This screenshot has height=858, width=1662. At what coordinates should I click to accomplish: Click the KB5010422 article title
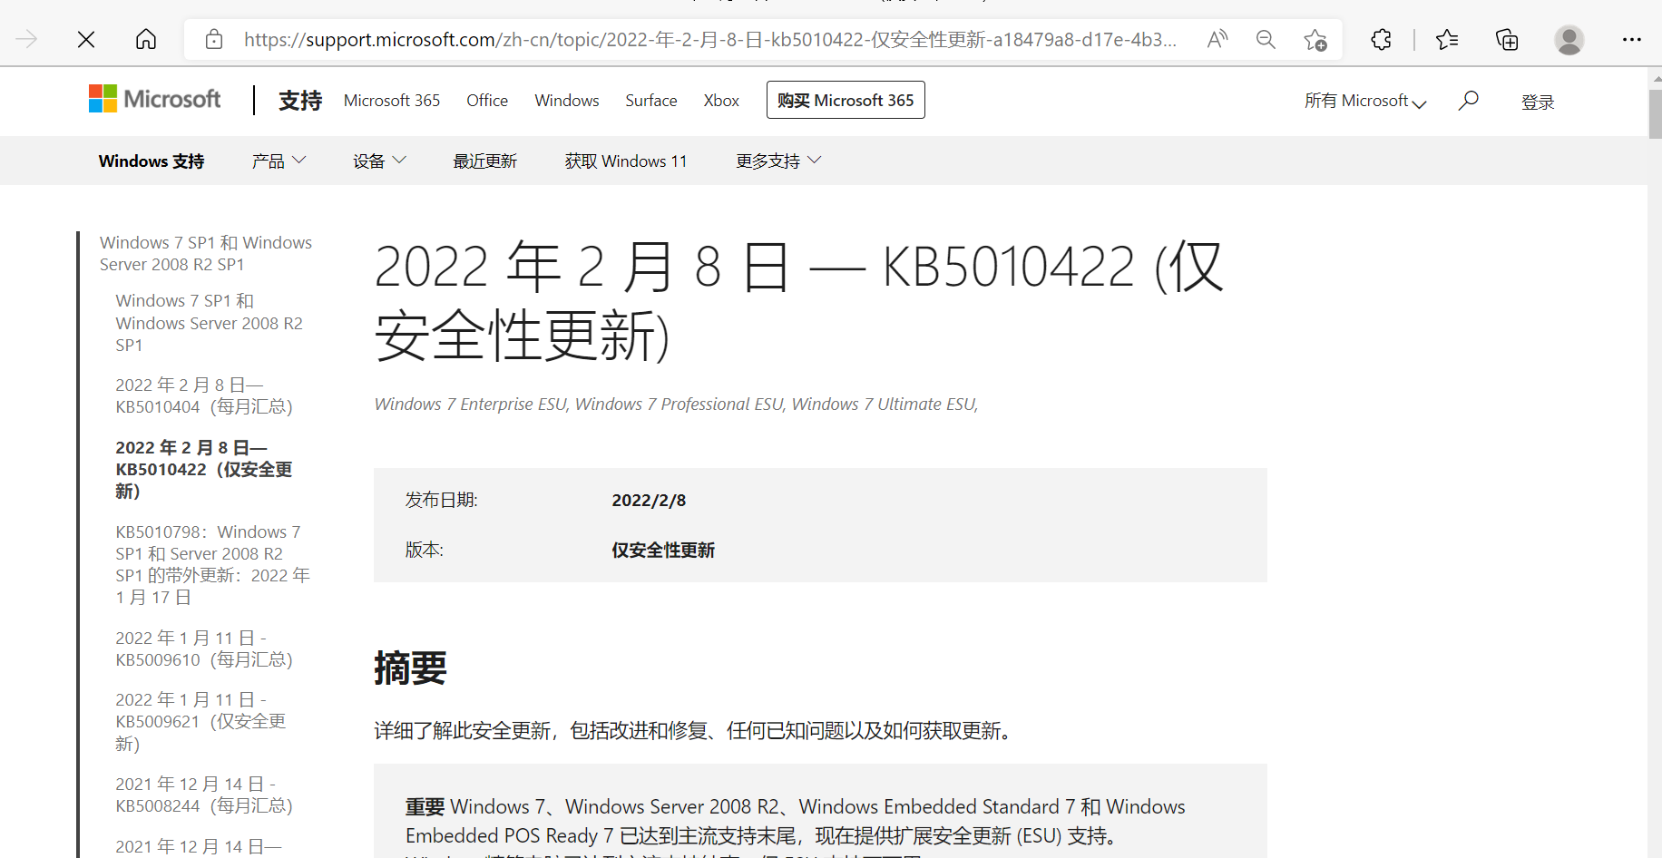799,301
